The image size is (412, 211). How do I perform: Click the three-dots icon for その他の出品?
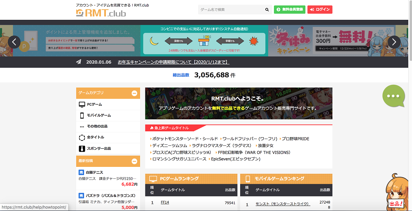click(x=82, y=127)
